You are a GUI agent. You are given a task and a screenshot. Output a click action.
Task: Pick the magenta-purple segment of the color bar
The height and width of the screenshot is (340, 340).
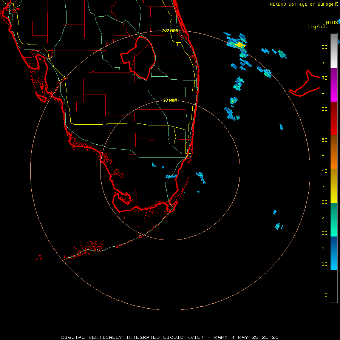point(334,85)
